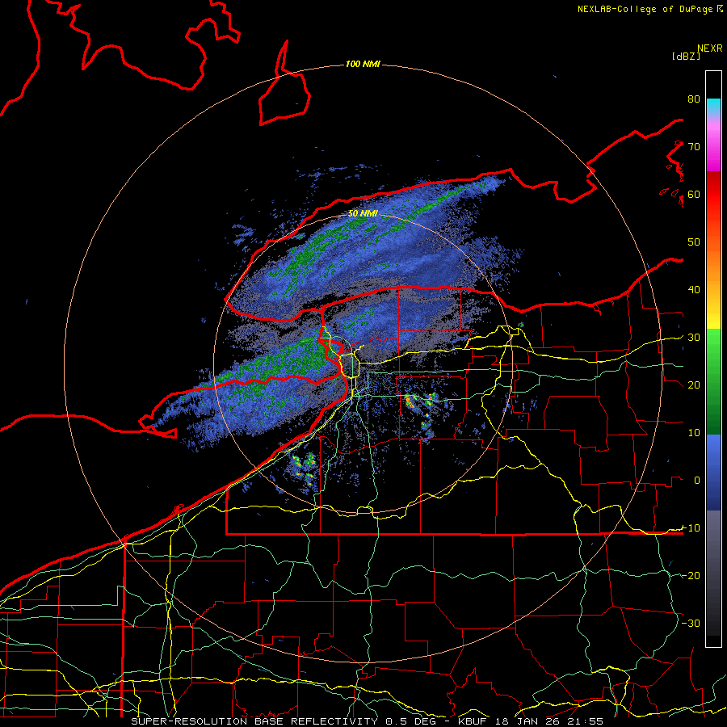Click the 40 value on dBZ scale
This screenshot has width=727, height=727.
[694, 289]
